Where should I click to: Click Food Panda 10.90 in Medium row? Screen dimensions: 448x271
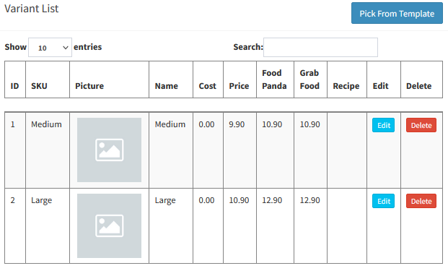[x=272, y=124]
